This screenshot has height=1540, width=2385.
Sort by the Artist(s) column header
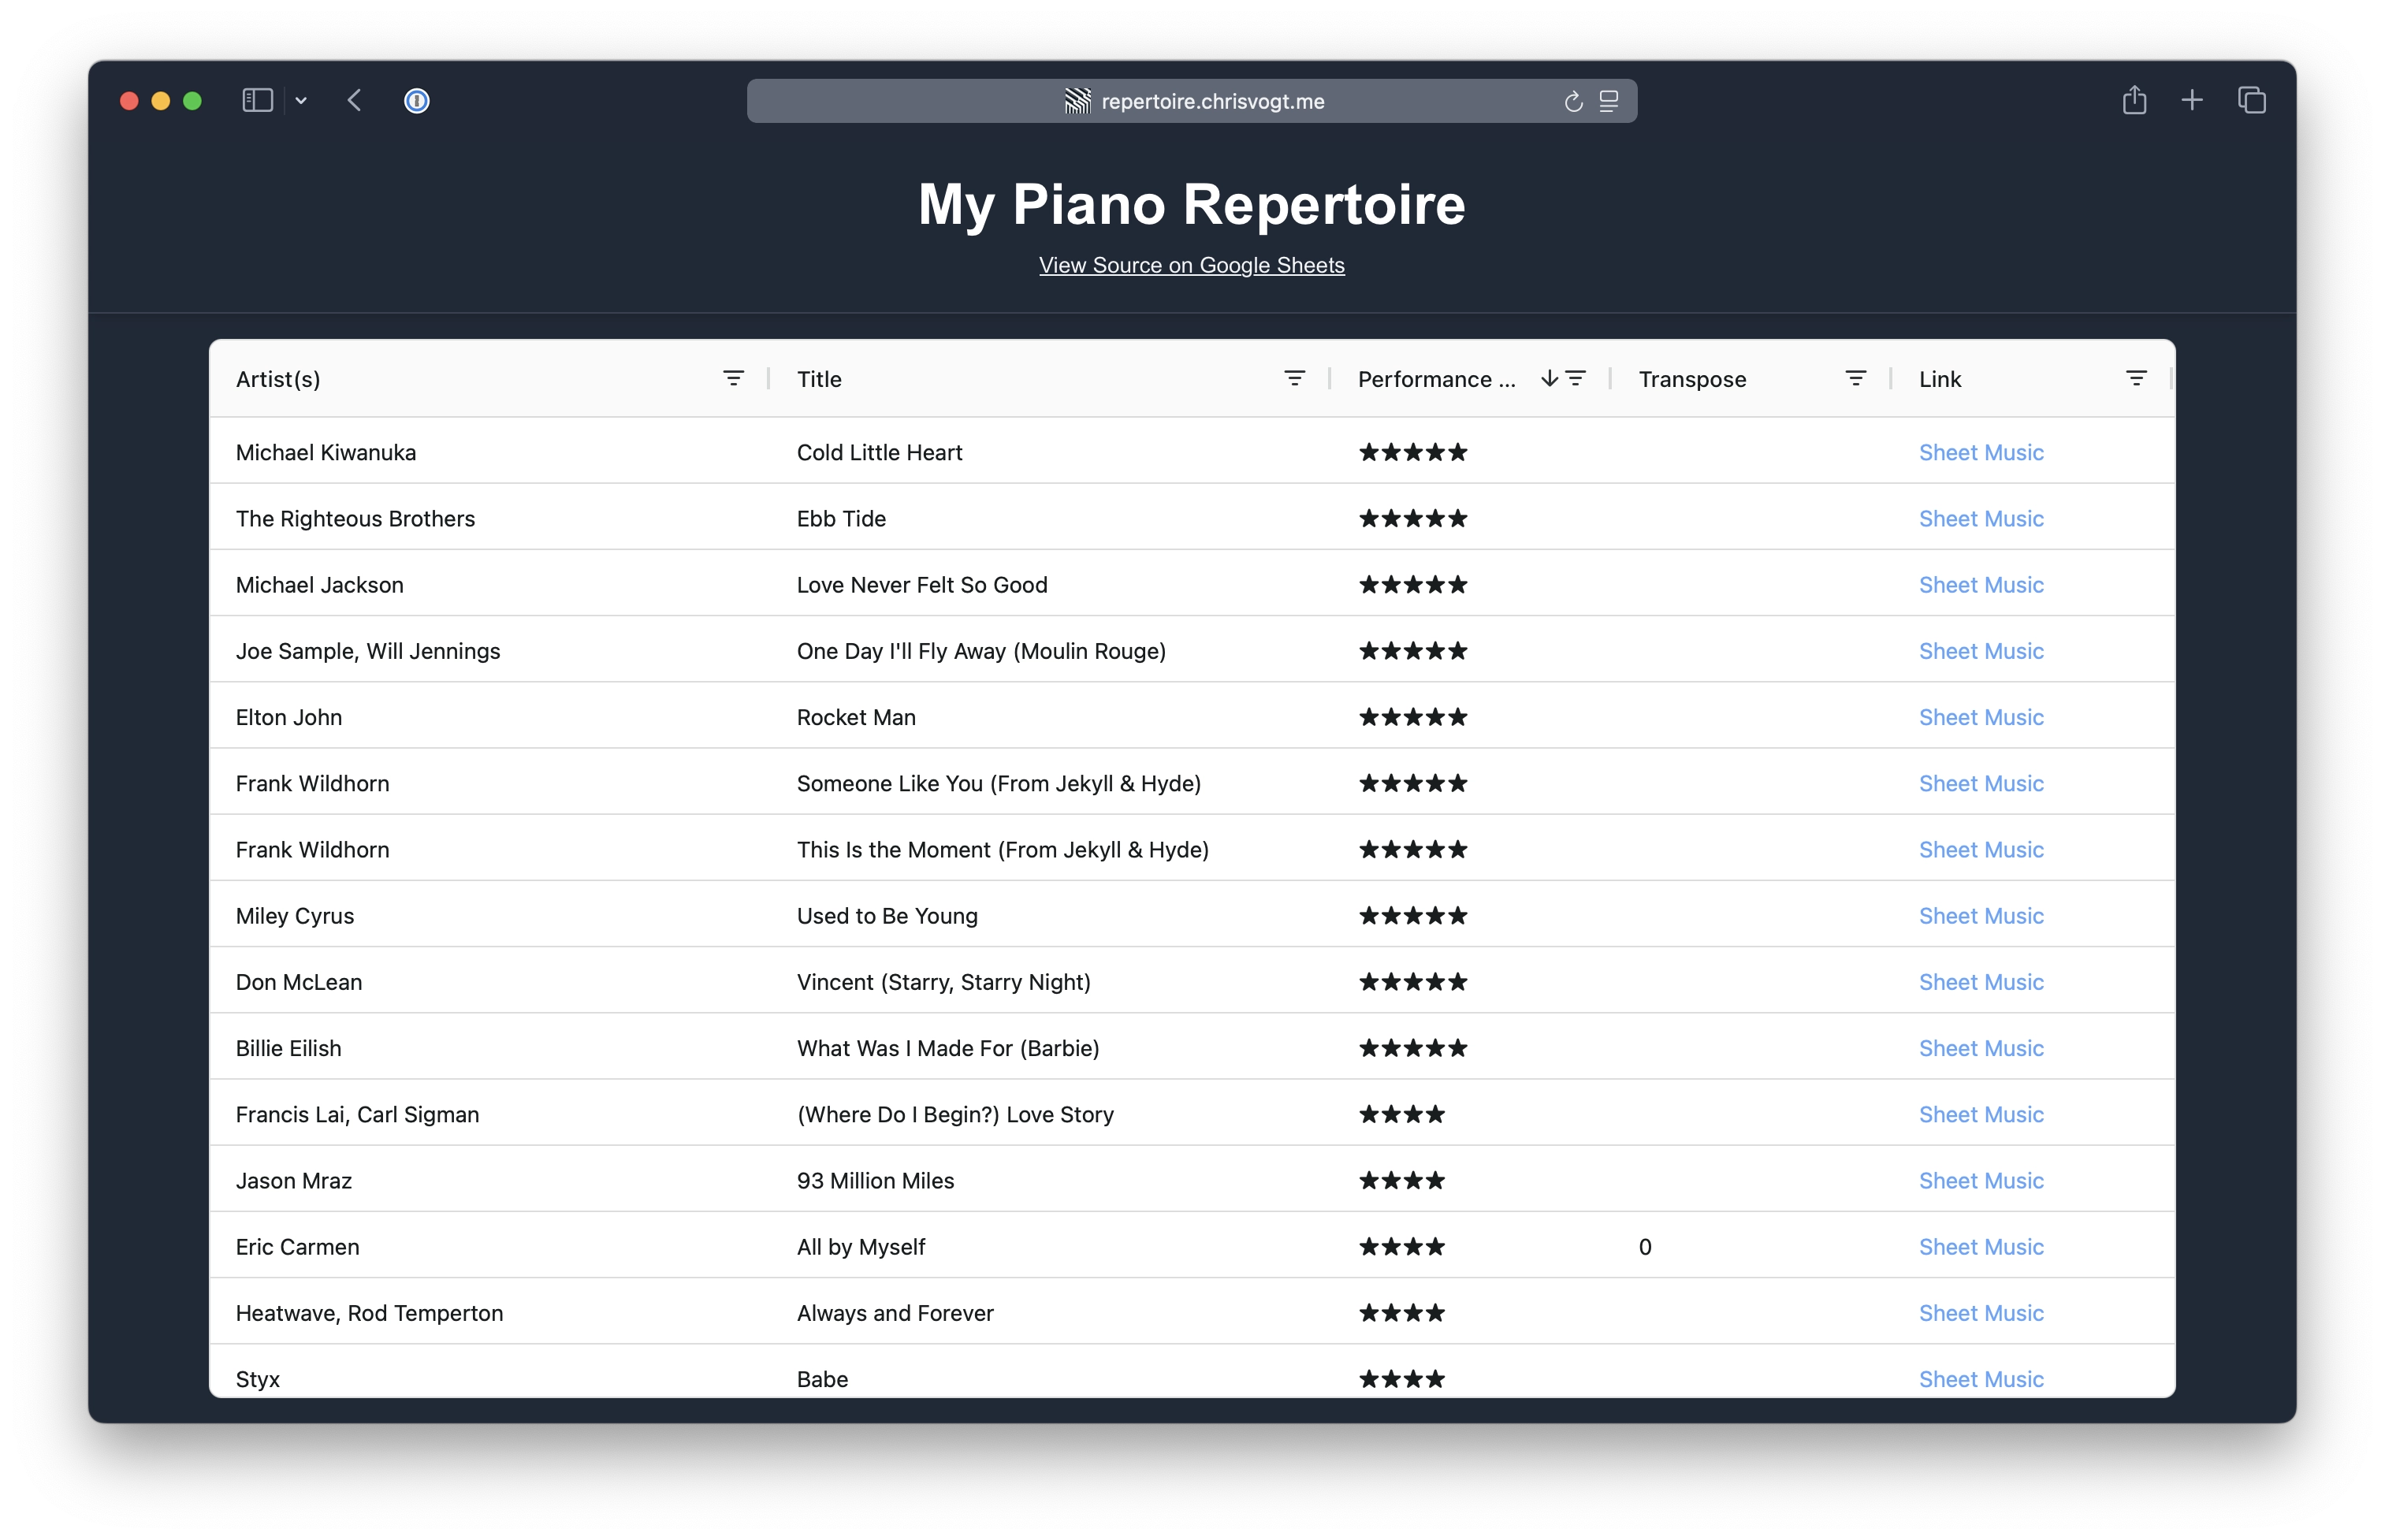coord(278,379)
